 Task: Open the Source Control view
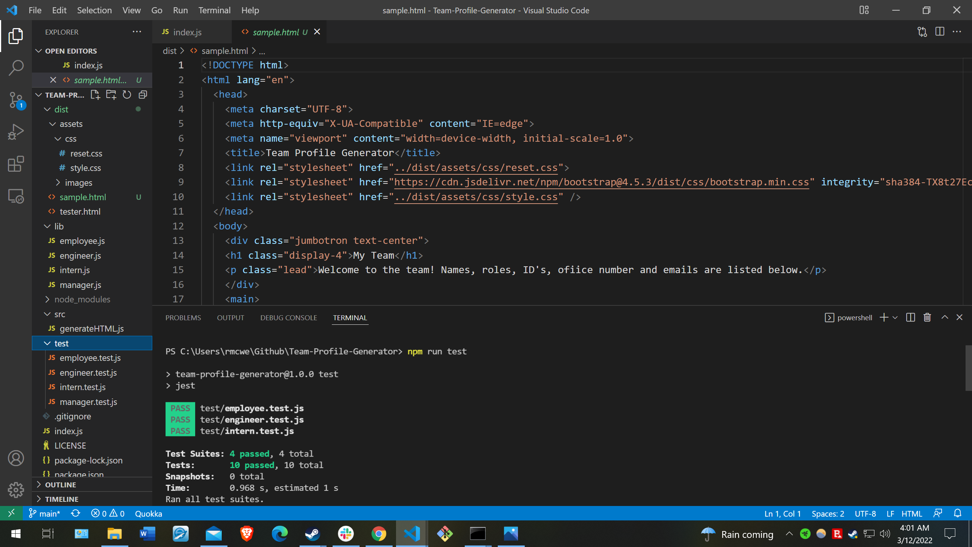tap(16, 100)
